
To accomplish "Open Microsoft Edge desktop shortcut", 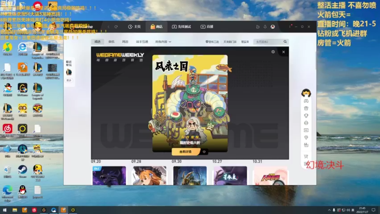I will click(x=8, y=194).
